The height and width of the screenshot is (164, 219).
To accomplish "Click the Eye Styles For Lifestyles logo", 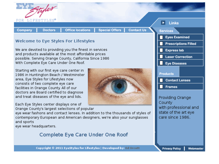I will coord(36,12).
